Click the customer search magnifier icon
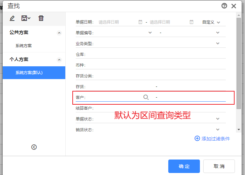This screenshot has width=245, height=175. (x=146, y=97)
